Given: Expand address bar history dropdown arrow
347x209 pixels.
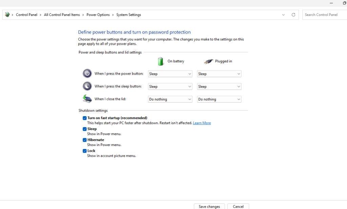Looking at the screenshot, I should point(283,15).
